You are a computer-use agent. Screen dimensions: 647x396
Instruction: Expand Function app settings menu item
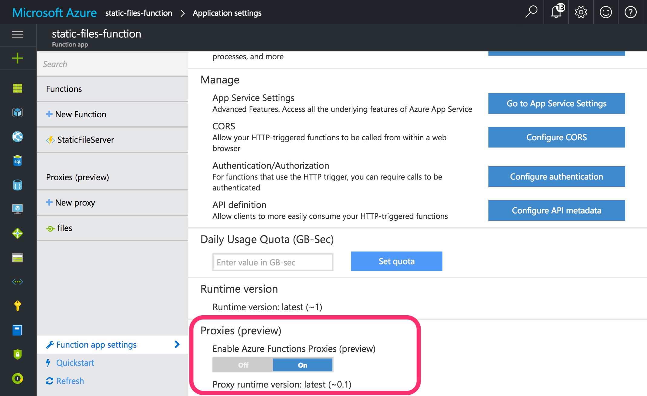pyautogui.click(x=176, y=344)
